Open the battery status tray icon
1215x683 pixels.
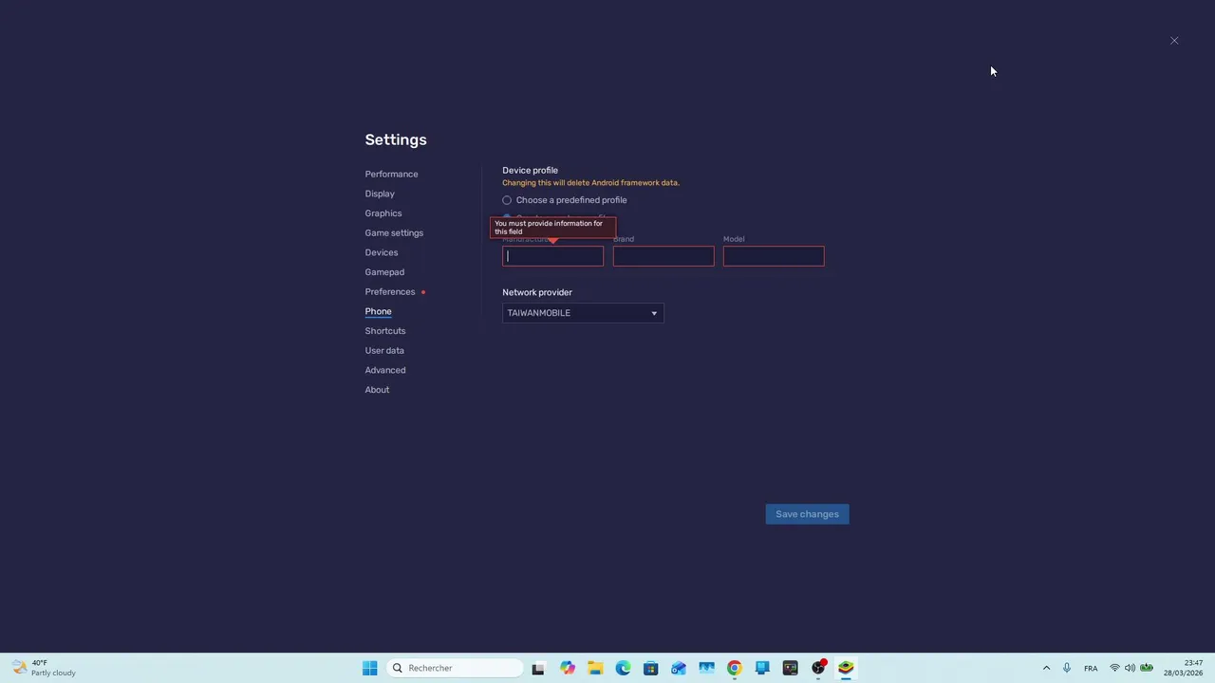1146,668
